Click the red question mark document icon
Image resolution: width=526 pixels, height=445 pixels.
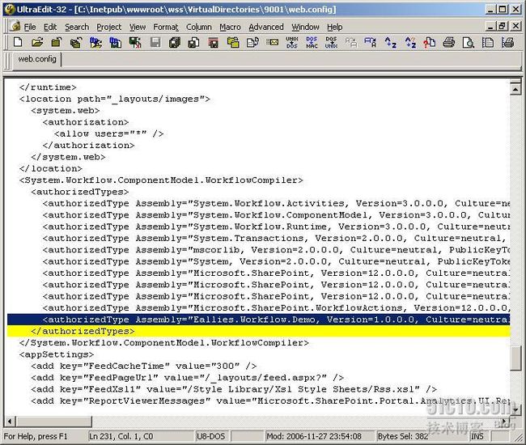(x=430, y=43)
